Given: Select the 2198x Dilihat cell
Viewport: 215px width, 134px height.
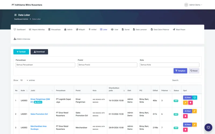Looking at the screenshot, I should tap(155, 128).
